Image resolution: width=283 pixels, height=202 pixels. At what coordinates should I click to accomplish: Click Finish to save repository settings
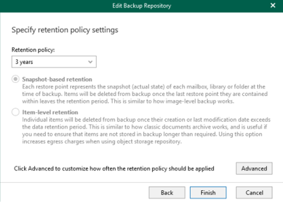(208, 193)
